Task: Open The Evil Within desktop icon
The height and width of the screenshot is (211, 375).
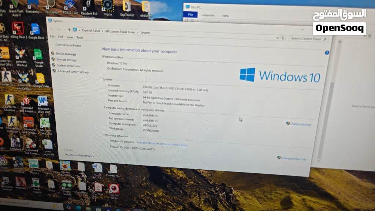Action: 114,191
